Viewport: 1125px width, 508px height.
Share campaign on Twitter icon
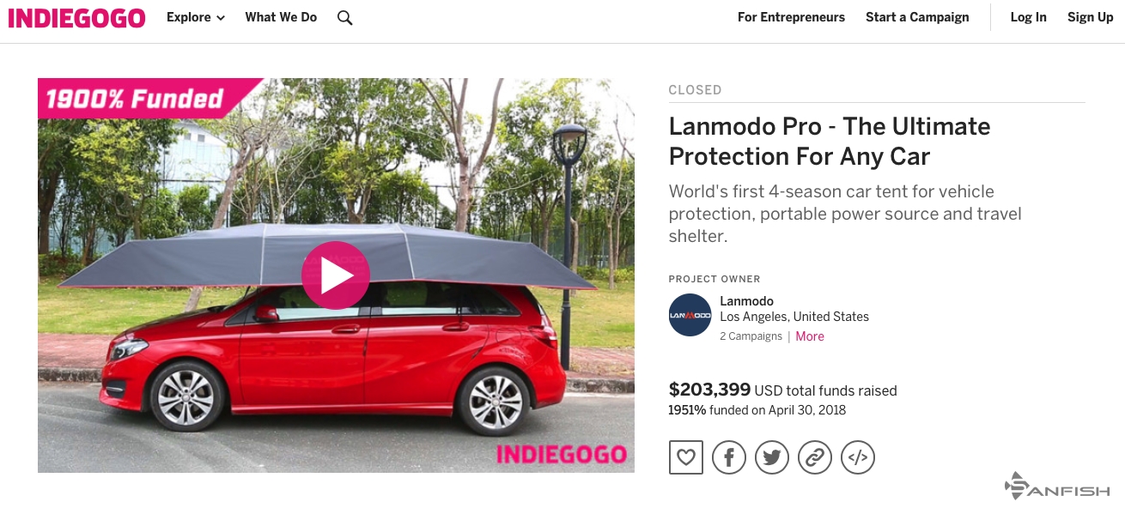(772, 457)
